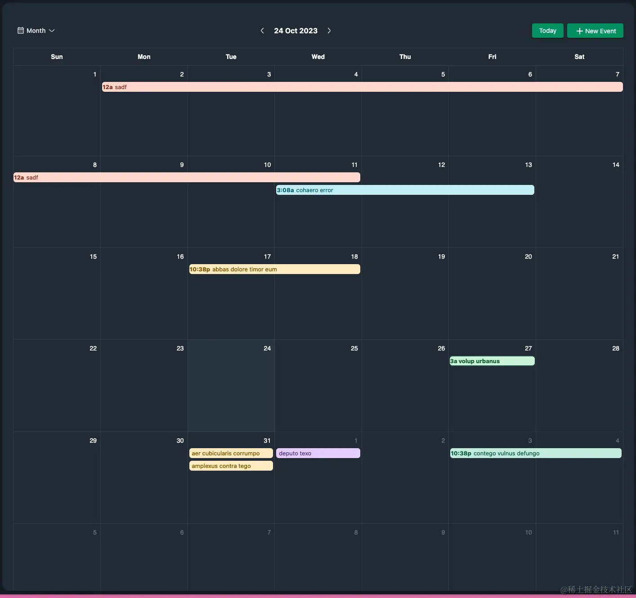Click the Today button
Viewport: 636px width, 598px height.
(x=547, y=31)
